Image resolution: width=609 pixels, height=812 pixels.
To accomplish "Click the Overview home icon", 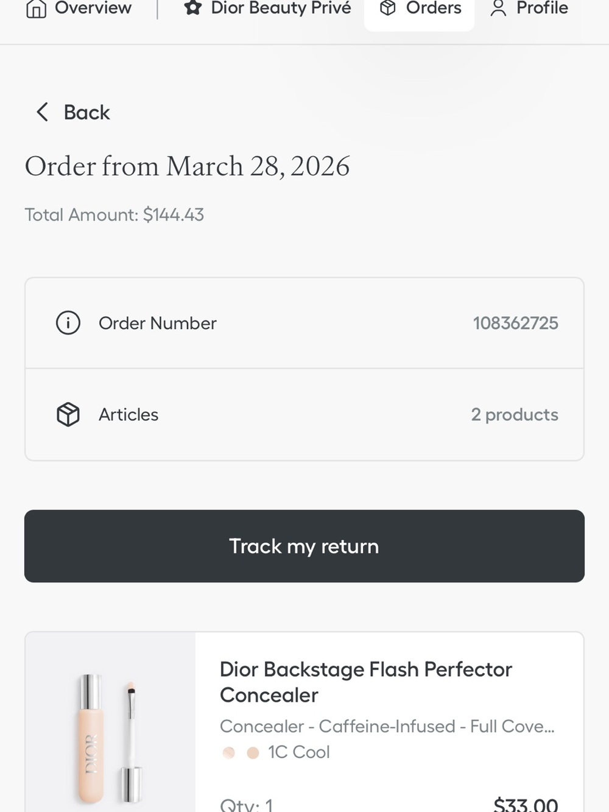I will [x=37, y=9].
